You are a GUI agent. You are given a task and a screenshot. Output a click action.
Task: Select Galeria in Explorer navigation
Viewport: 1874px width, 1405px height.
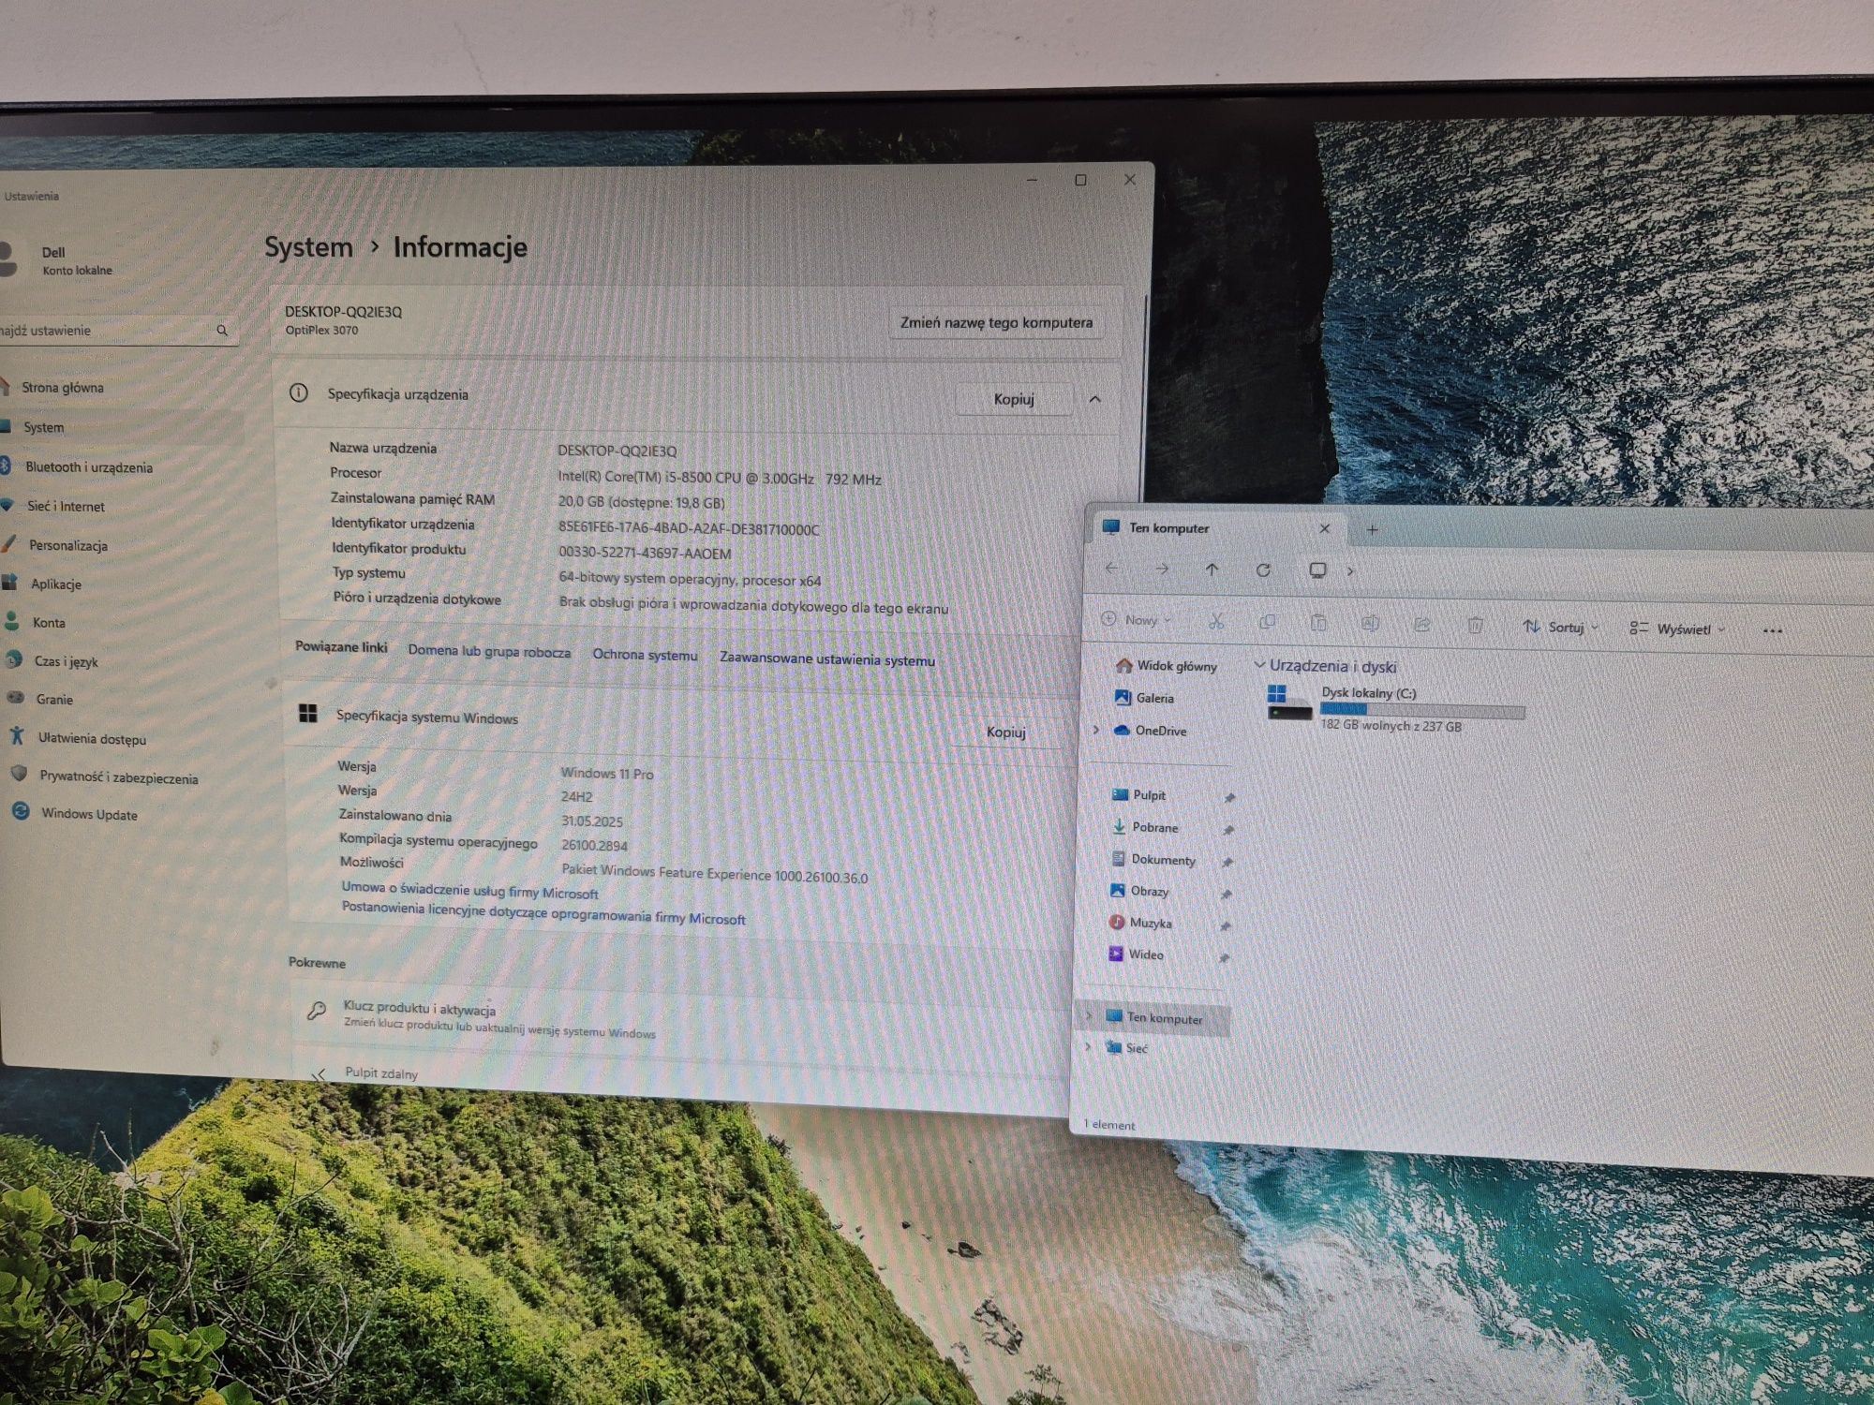click(1144, 697)
